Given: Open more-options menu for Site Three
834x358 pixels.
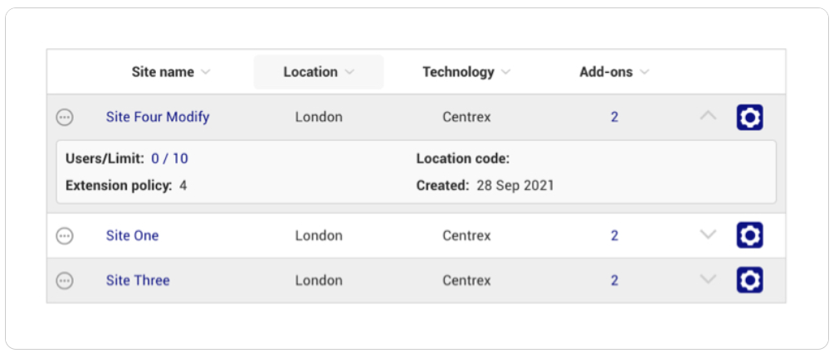Looking at the screenshot, I should coord(65,280).
